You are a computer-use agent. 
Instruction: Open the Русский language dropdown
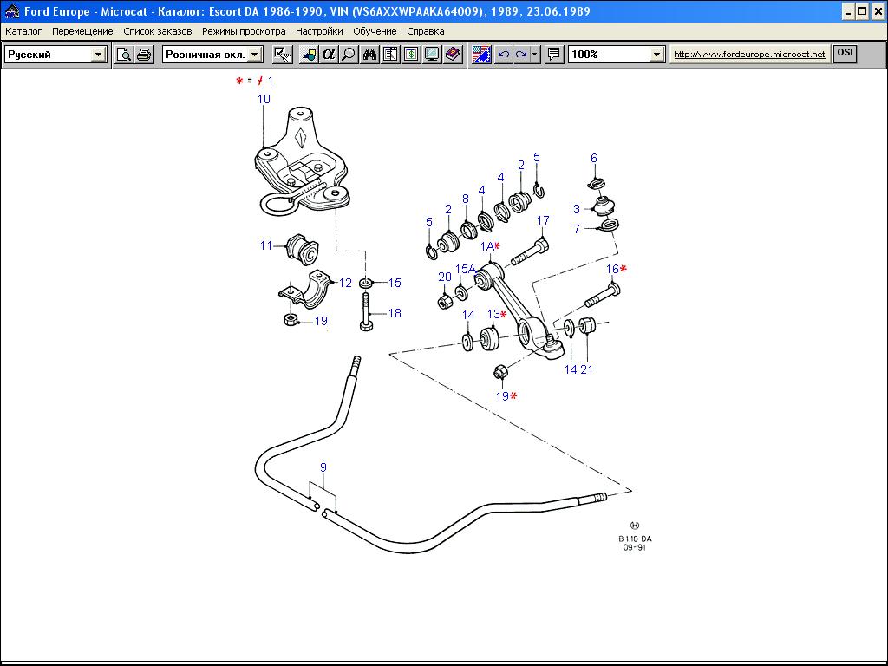[x=98, y=55]
